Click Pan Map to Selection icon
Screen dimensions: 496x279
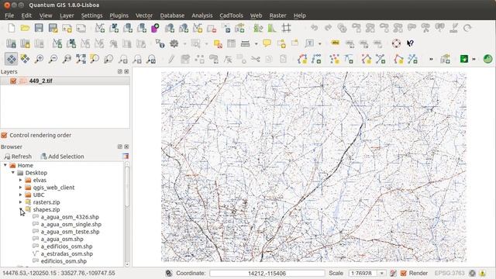pos(25,59)
